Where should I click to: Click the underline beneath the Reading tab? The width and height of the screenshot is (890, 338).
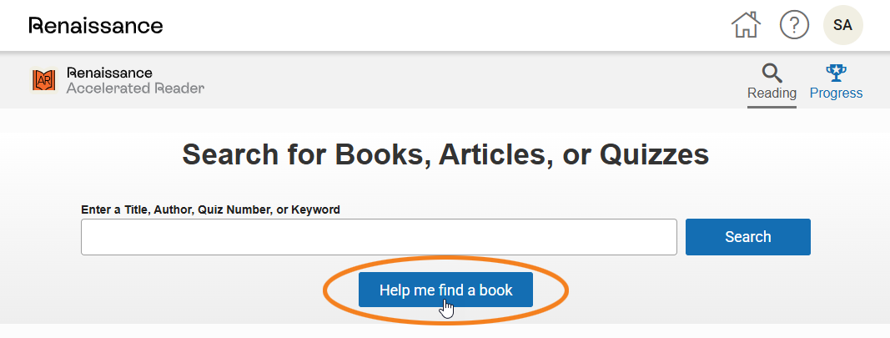pos(772,106)
